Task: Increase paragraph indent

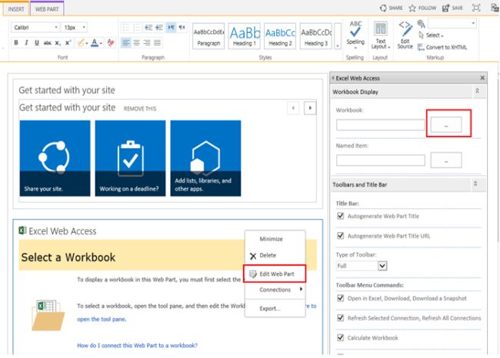Action: (159, 28)
